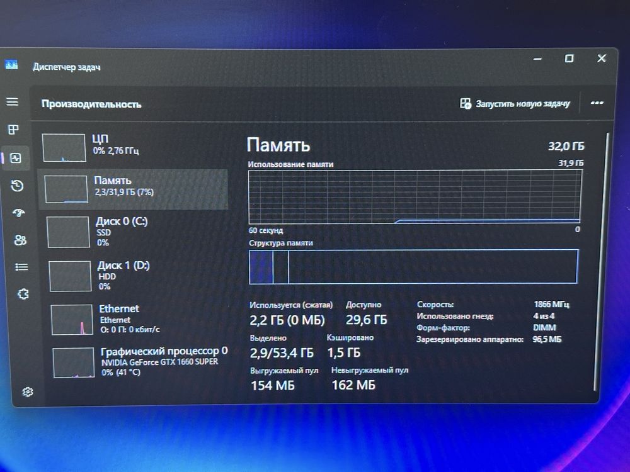Click the '4 из 4' slots value
This screenshot has height=472, width=630.
coord(544,316)
